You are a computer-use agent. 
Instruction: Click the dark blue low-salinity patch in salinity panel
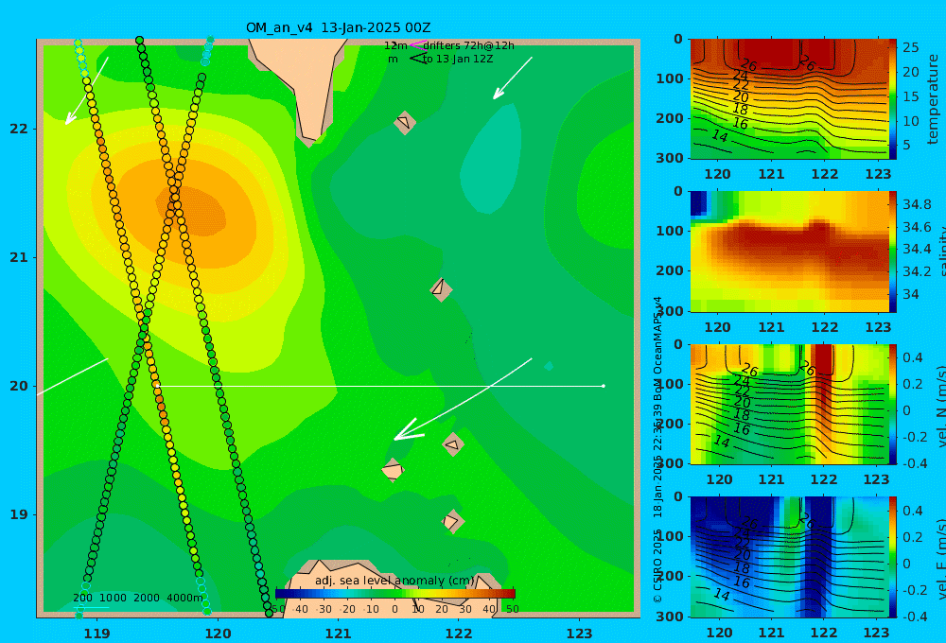pos(698,203)
